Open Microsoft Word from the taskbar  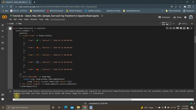tap(91, 107)
